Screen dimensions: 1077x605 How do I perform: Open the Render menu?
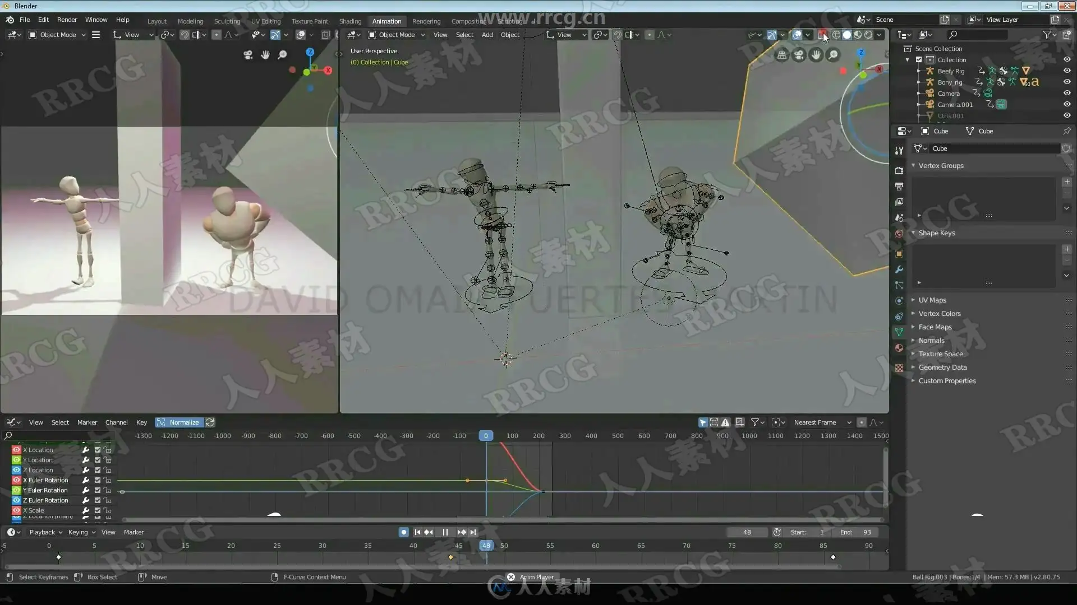click(x=67, y=20)
